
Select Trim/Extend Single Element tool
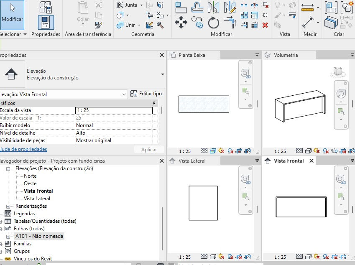[x=244, y=25]
